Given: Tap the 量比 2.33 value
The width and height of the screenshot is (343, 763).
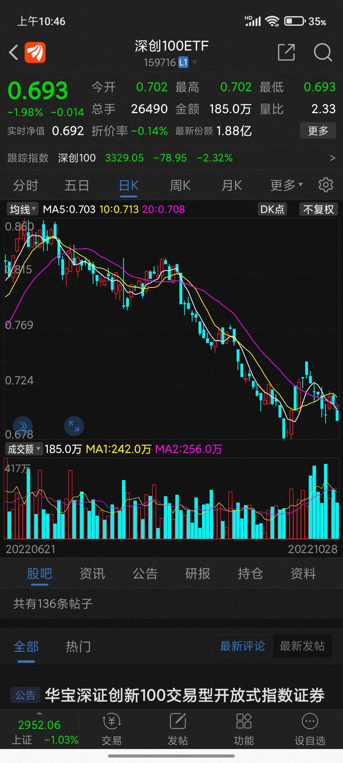Looking at the screenshot, I should [323, 109].
